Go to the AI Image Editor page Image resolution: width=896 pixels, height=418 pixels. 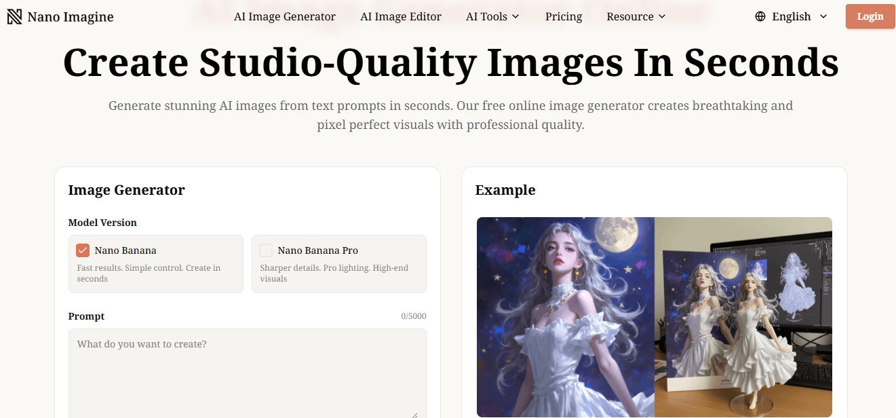point(401,16)
